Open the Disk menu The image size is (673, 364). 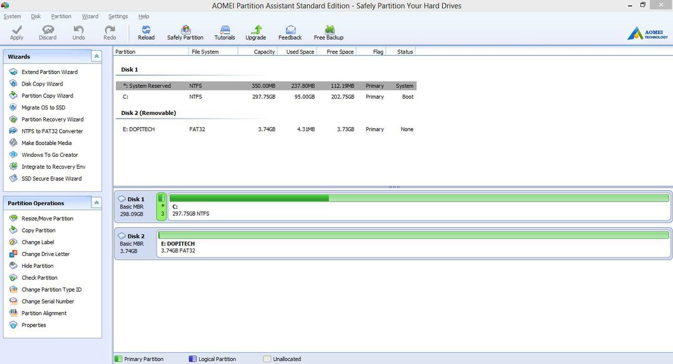pos(36,16)
